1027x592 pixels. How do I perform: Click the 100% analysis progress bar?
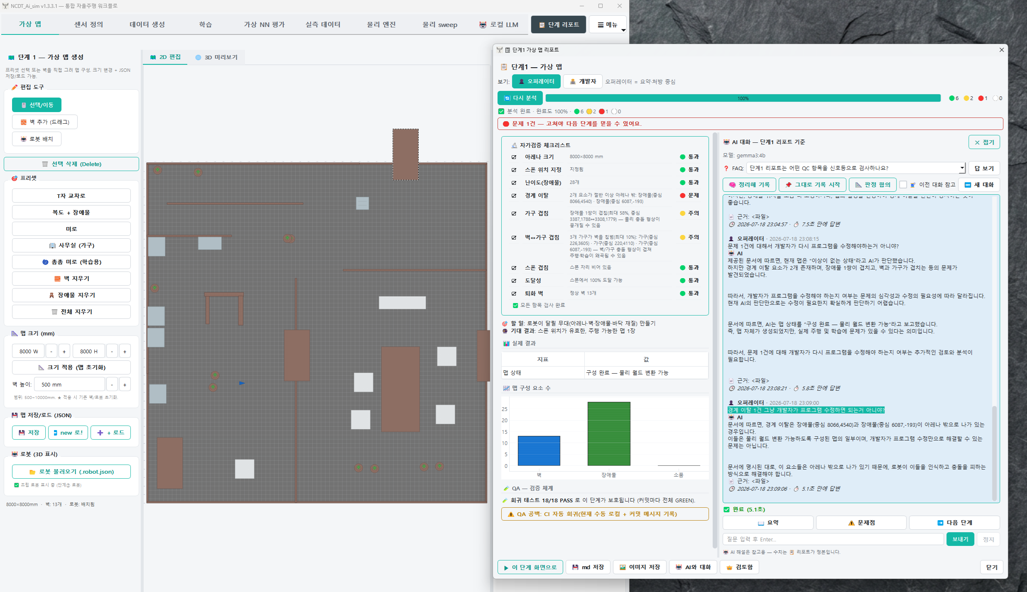tap(743, 98)
